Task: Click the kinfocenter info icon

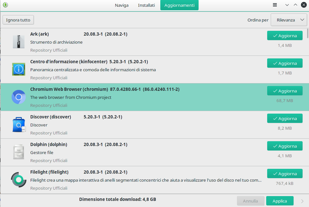Action: click(19, 69)
